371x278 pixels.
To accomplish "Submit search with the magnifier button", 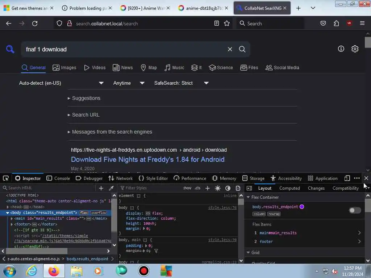I will [242, 49].
